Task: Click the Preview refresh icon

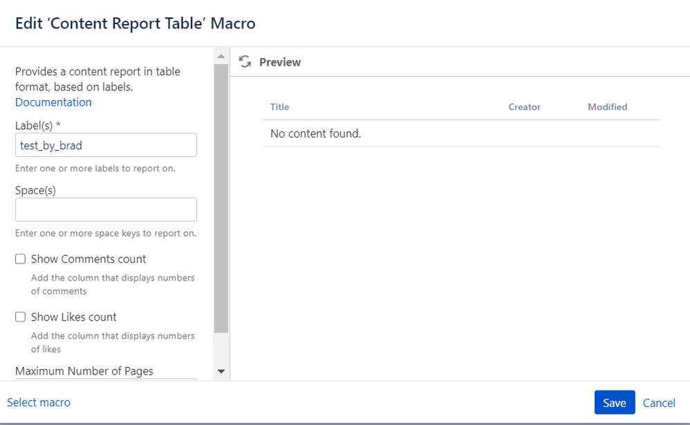Action: 245,62
